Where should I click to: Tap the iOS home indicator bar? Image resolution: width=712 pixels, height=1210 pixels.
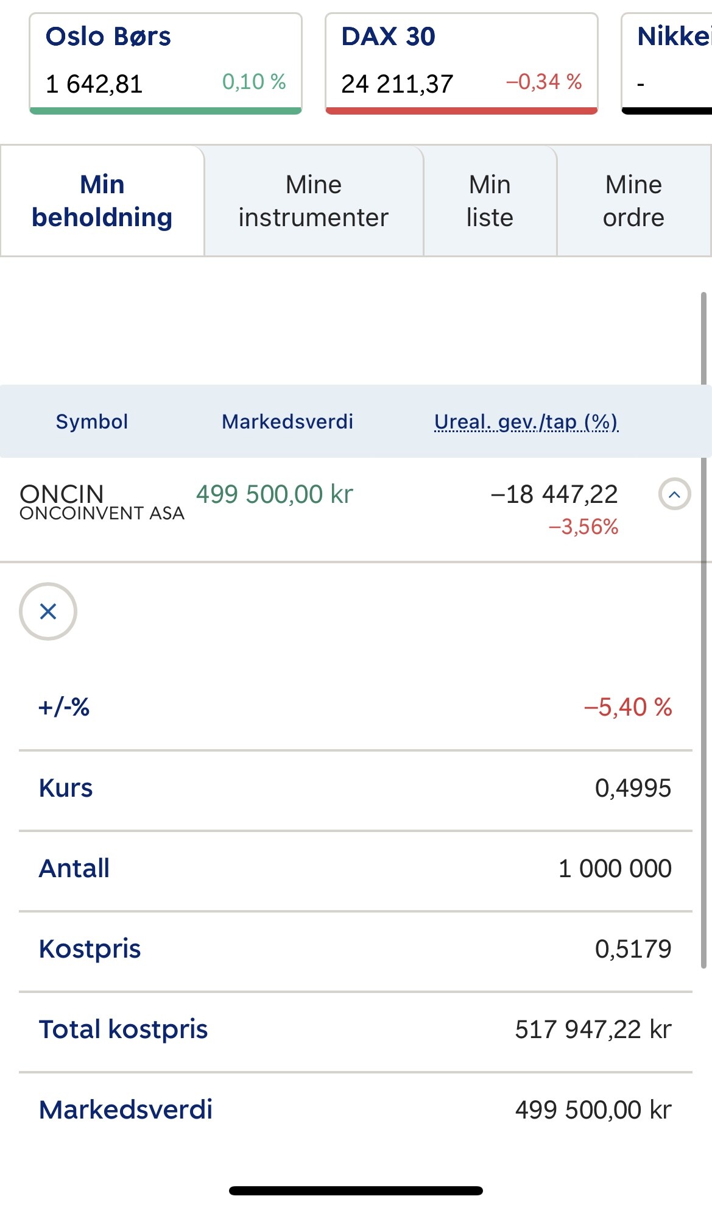pyautogui.click(x=356, y=1190)
